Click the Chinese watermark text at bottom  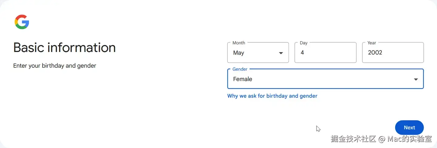tap(381, 139)
